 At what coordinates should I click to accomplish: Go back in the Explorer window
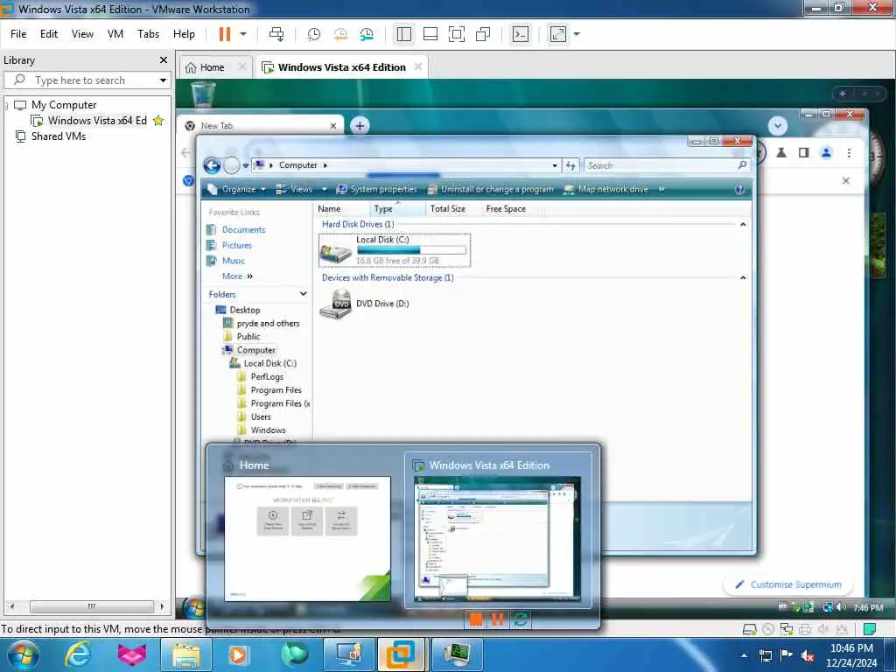pos(212,165)
